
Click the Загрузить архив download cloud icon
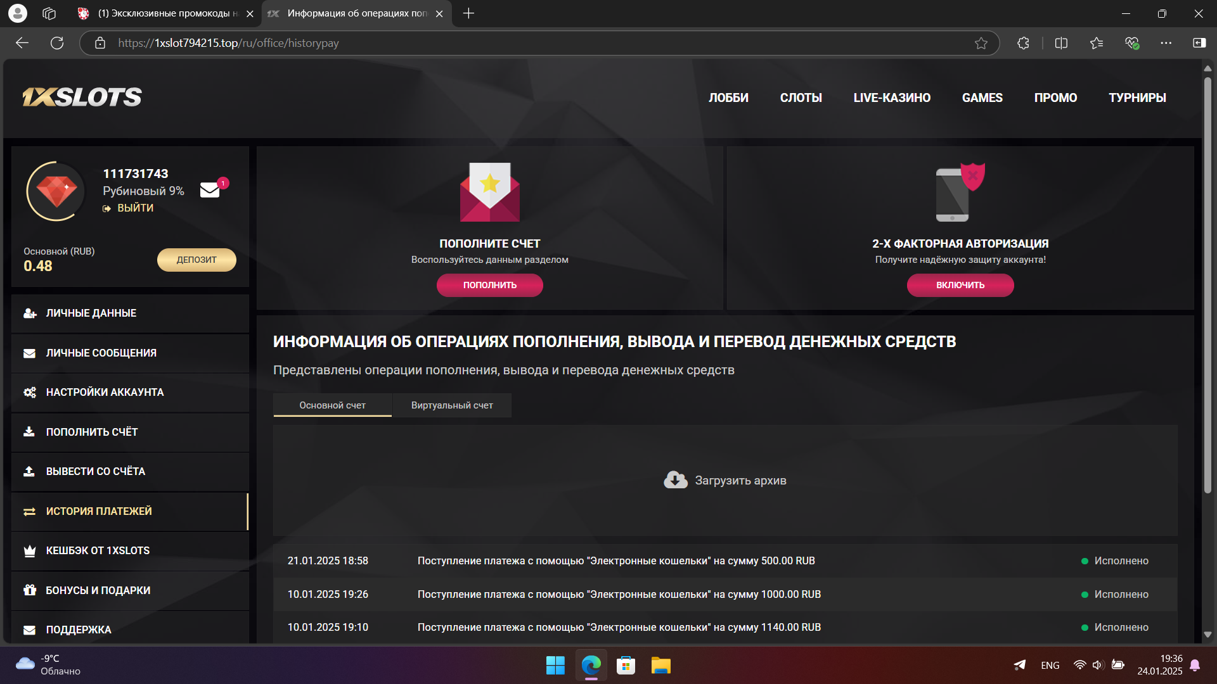coord(674,479)
